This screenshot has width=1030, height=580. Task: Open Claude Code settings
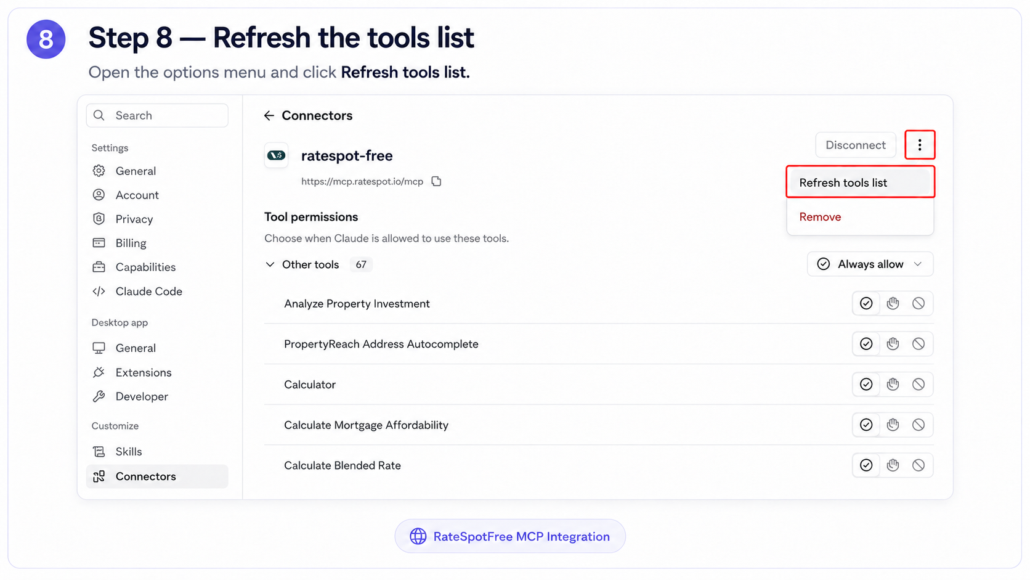pyautogui.click(x=148, y=291)
